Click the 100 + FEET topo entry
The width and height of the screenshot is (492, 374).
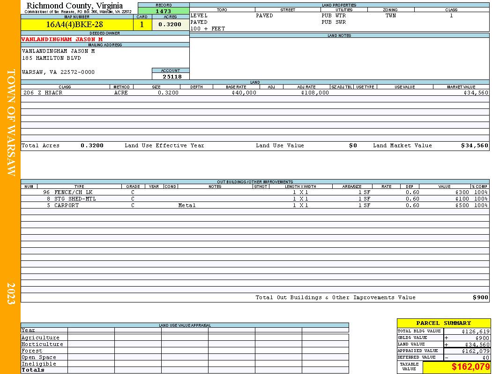click(208, 29)
